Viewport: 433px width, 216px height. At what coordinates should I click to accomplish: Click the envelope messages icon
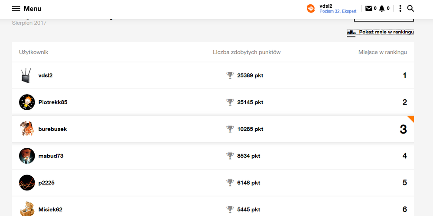(368, 8)
